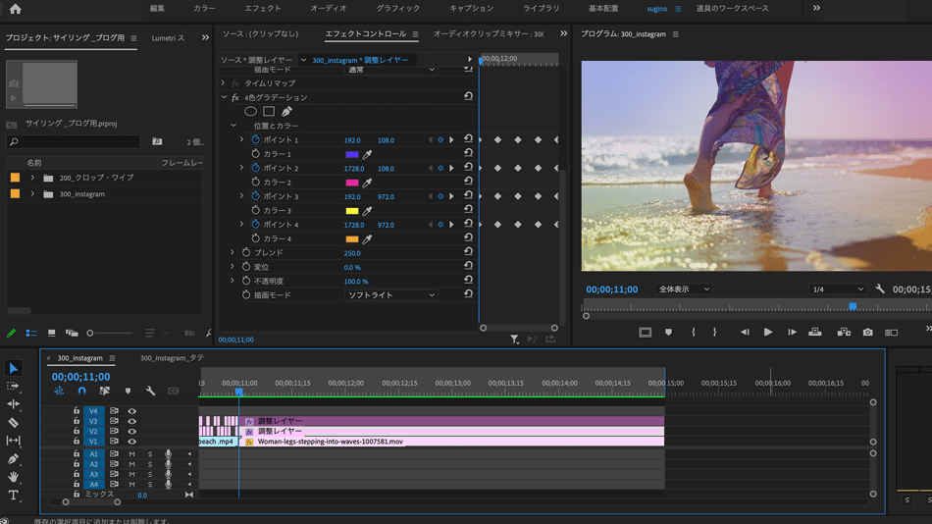Select the Hand tool
932x524 pixels.
[x=14, y=478]
